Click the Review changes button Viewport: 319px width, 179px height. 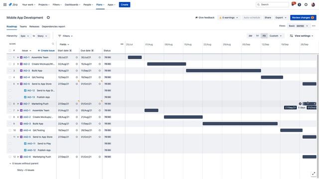pos(303,18)
